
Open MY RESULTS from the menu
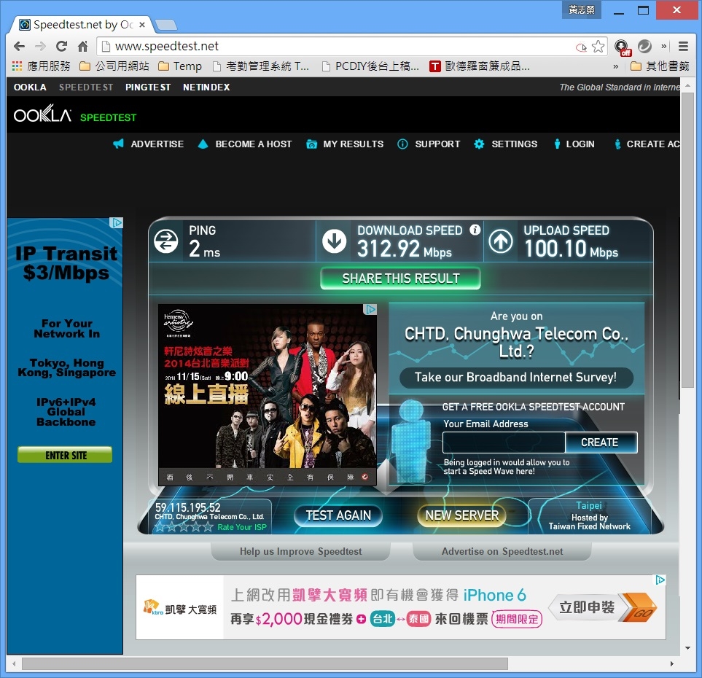(x=345, y=144)
